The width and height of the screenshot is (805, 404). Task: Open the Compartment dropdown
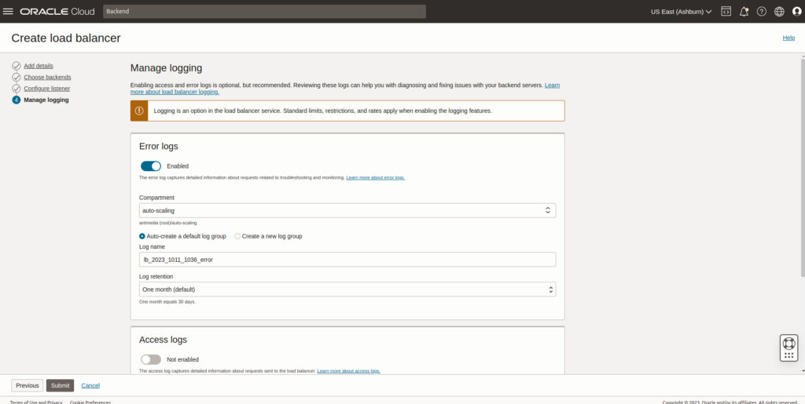click(x=347, y=210)
